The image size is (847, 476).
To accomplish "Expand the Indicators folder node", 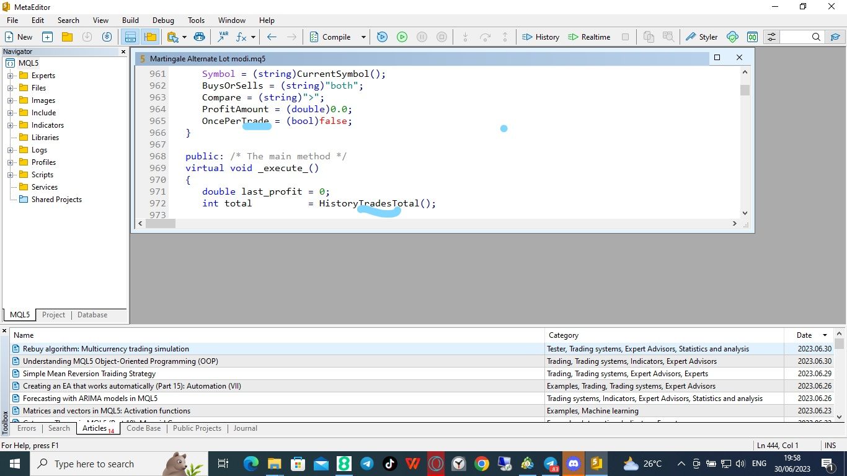I will click(10, 125).
